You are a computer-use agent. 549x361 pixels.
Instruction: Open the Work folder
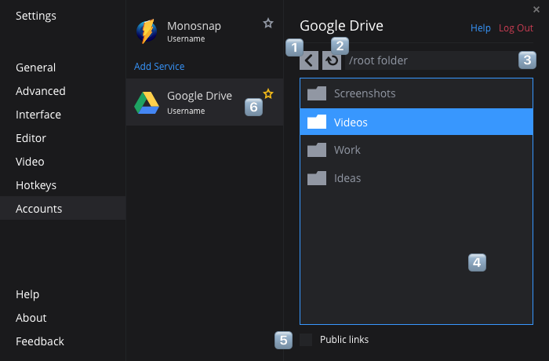347,150
